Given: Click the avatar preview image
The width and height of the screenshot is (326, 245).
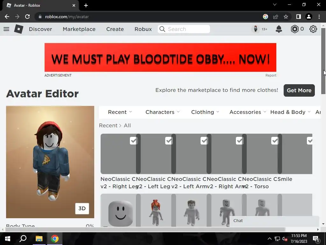Looking at the screenshot, I should tap(50, 162).
